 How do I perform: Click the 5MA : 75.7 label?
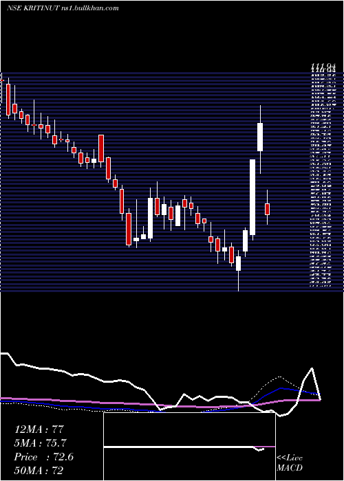pyautogui.click(x=40, y=443)
